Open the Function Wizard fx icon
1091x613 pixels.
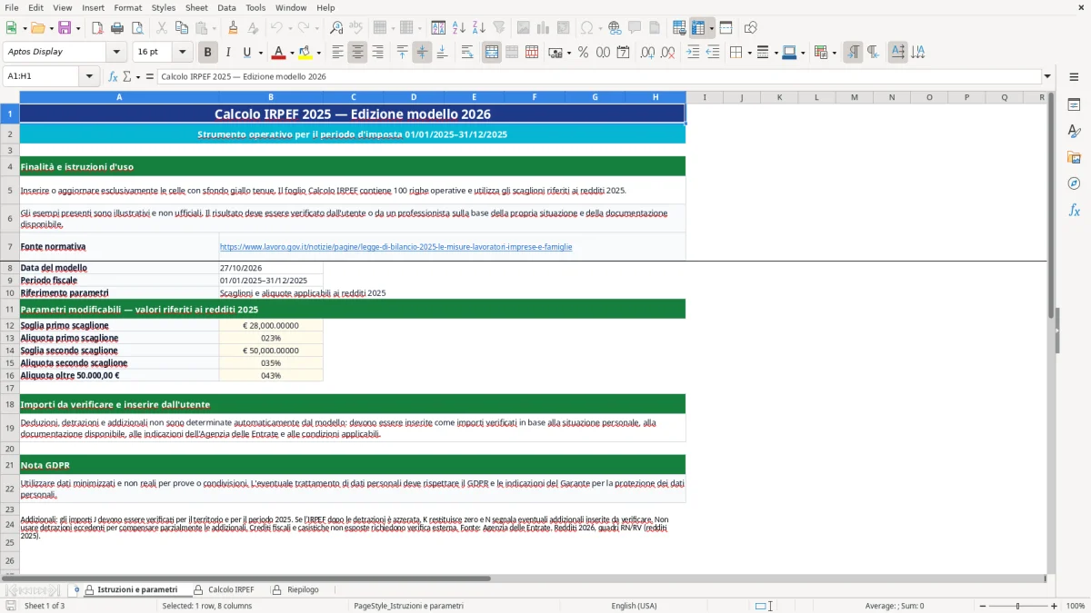point(114,76)
